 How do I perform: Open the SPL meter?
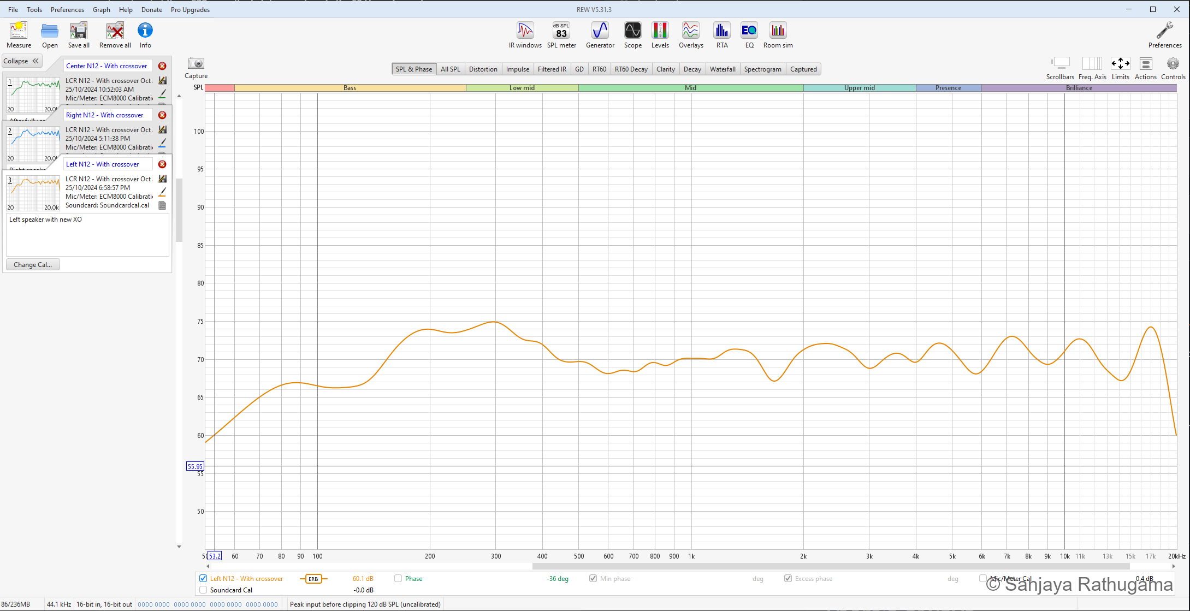(561, 31)
